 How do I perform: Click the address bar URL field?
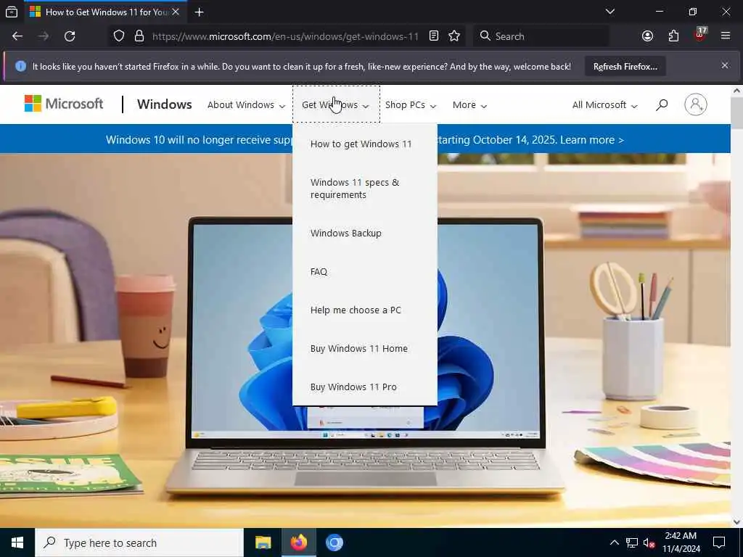coord(285,36)
